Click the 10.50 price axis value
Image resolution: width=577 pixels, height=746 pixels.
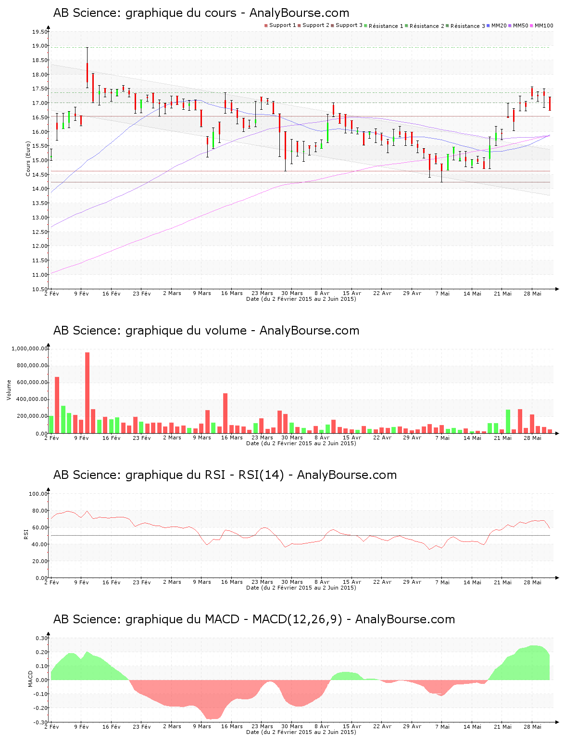[x=40, y=289]
